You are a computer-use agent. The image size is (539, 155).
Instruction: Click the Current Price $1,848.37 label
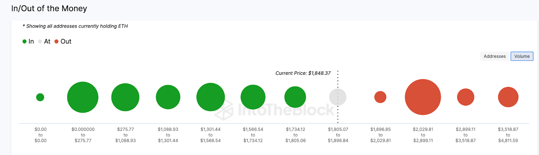(303, 73)
